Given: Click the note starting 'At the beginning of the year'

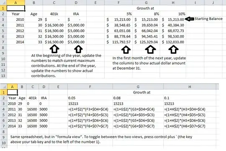Looking at the screenshot, I should click(x=66, y=65).
